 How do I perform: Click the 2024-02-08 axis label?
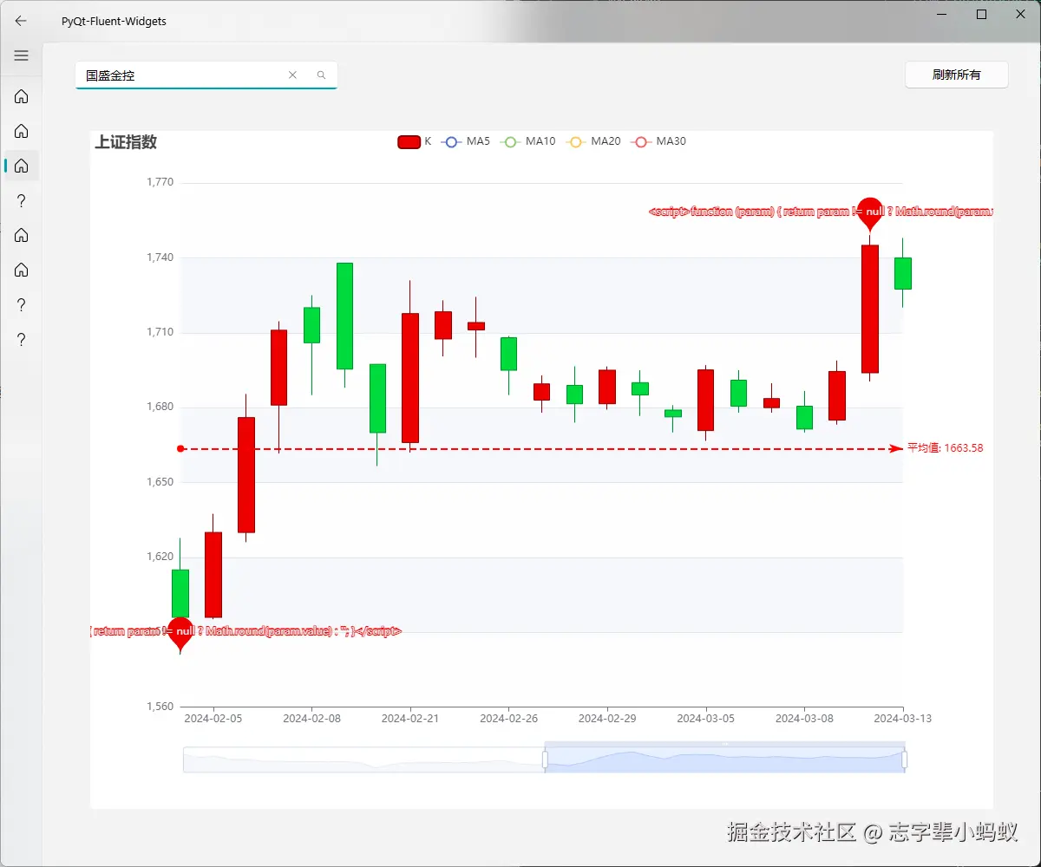(311, 719)
